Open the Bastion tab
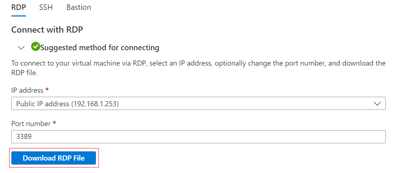The height and width of the screenshot is (173, 399). (79, 7)
